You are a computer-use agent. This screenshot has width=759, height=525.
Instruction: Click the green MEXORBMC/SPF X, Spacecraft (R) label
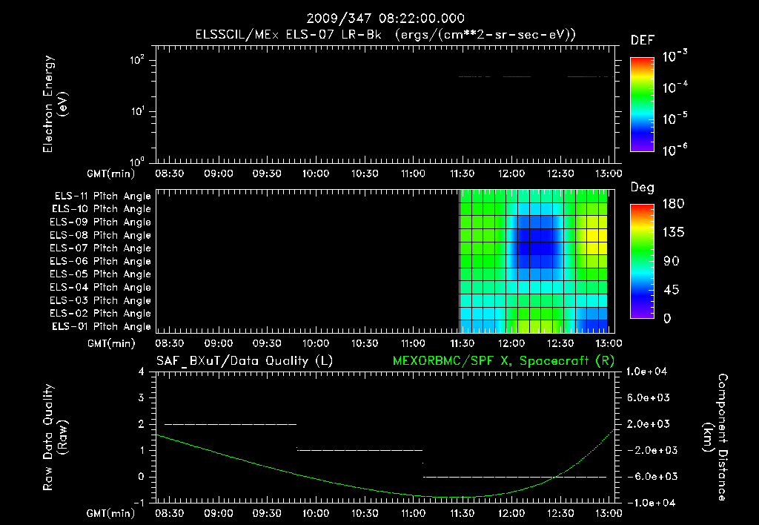pyautogui.click(x=503, y=361)
